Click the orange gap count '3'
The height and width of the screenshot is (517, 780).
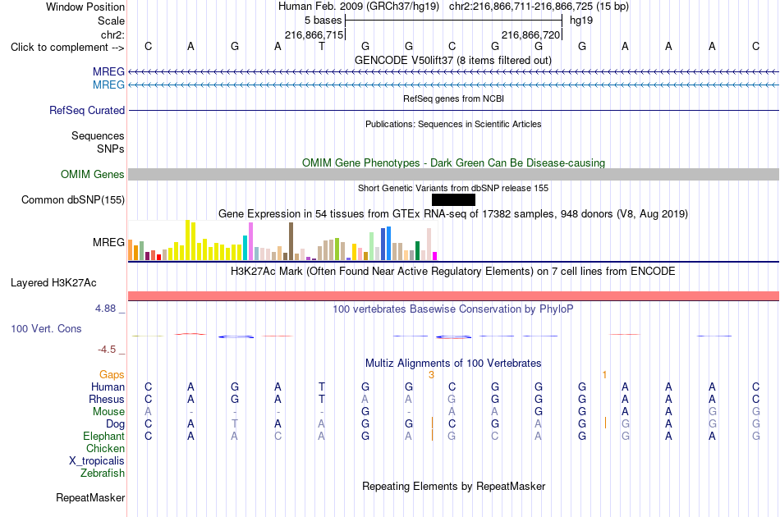tap(431, 375)
